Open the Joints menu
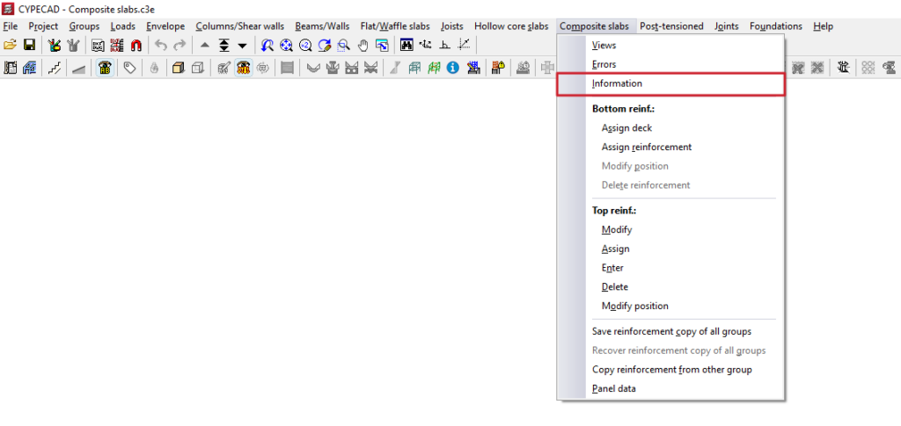Image resolution: width=901 pixels, height=426 pixels. [727, 26]
